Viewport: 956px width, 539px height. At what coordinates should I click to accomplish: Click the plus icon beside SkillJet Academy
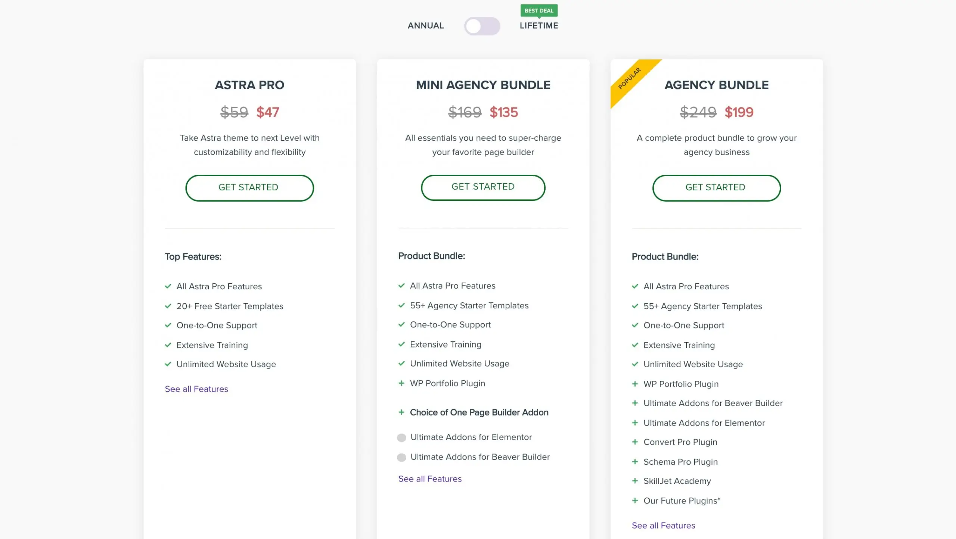635,481
